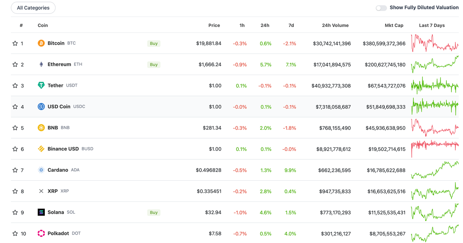Star Tether as a favorite
The width and height of the screenshot is (463, 243).
click(15, 85)
